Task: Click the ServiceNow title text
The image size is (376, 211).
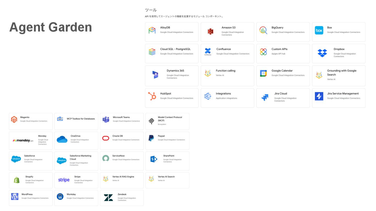Action: tap(119, 156)
